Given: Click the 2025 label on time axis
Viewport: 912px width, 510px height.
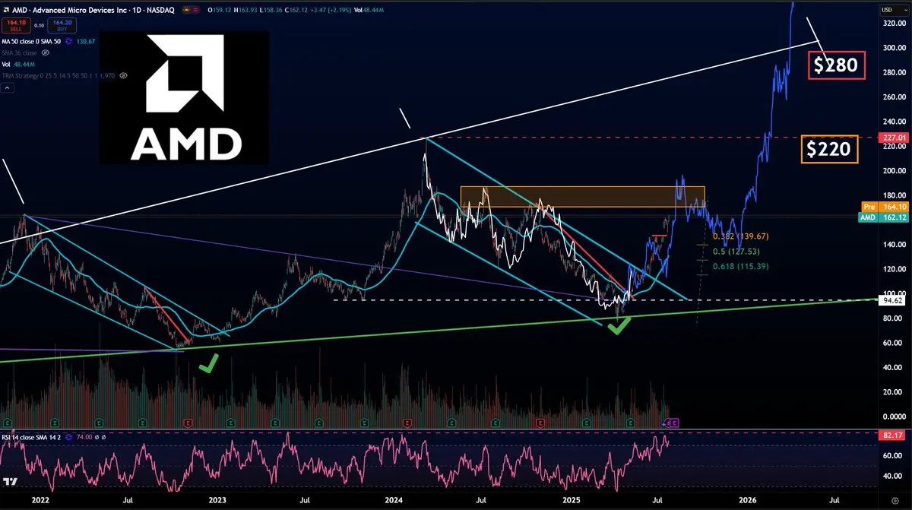Looking at the screenshot, I should (570, 500).
